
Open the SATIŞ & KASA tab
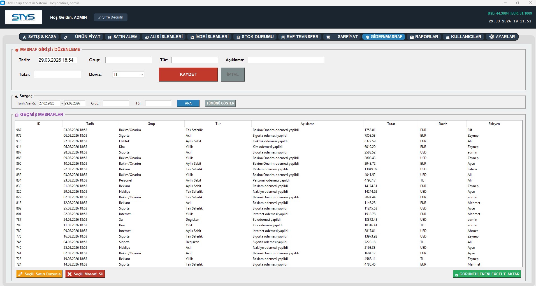(x=39, y=37)
